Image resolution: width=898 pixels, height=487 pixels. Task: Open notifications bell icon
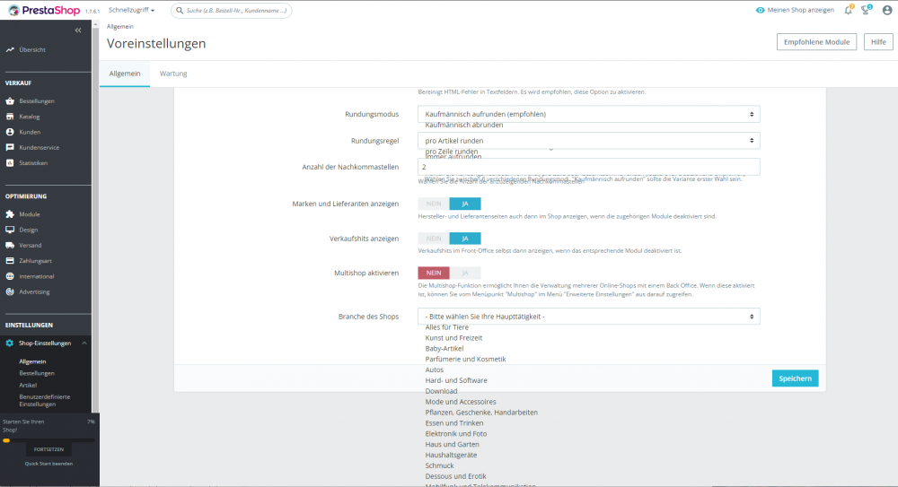(849, 10)
